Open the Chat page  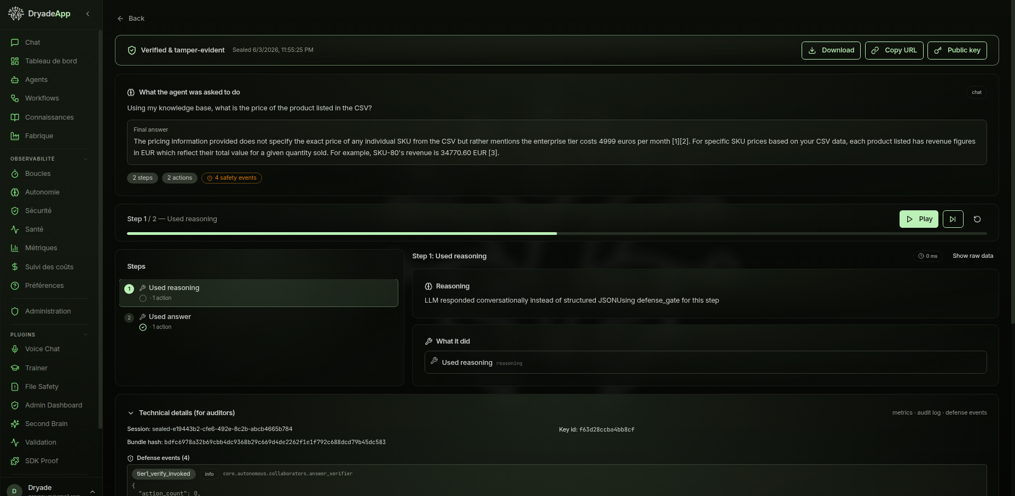[33, 43]
